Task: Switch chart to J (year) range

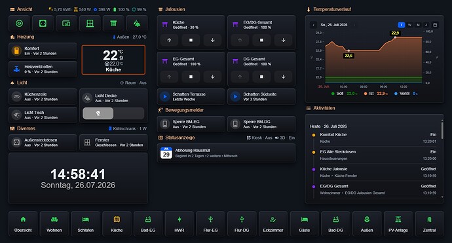Action: tap(426, 25)
